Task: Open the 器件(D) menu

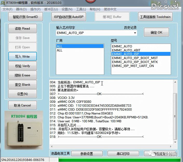Action: click(21, 9)
